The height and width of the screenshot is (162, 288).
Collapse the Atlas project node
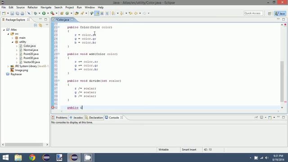click(4, 30)
